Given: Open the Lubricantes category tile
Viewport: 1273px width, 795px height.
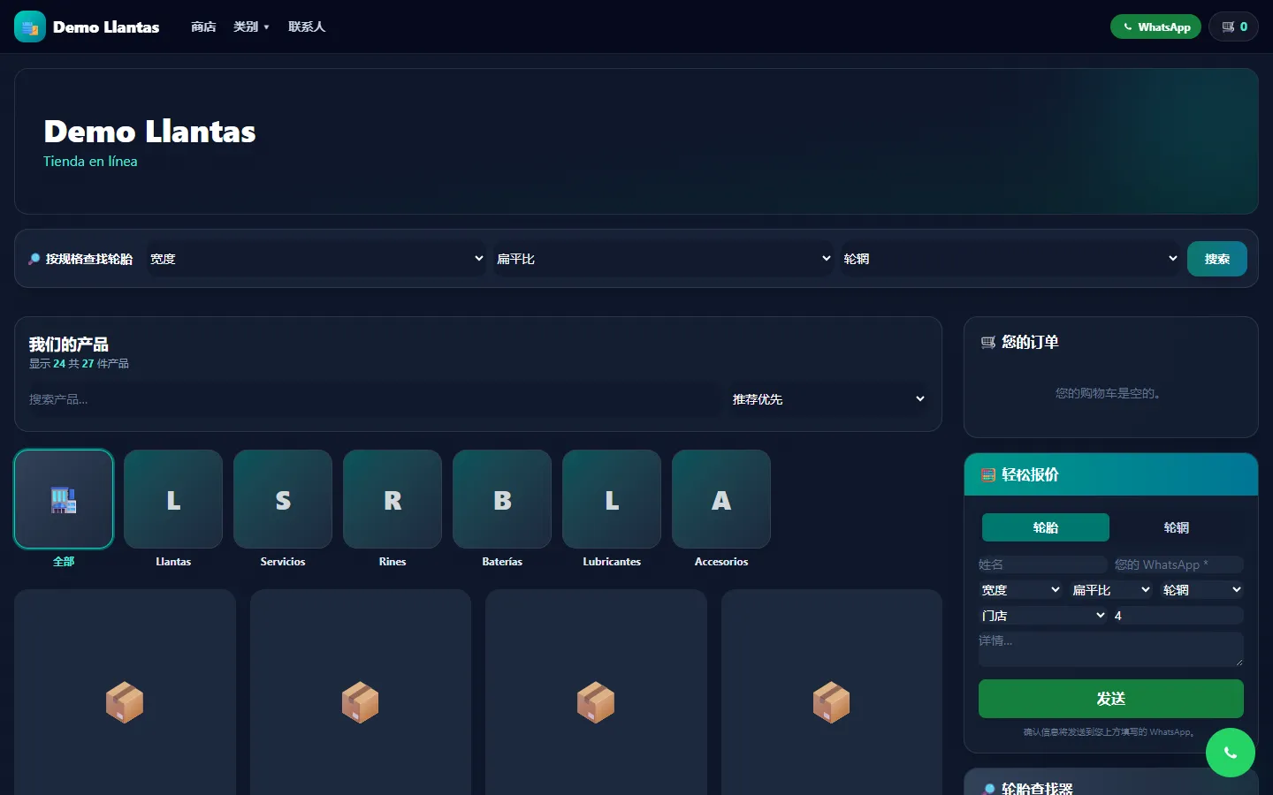Looking at the screenshot, I should 612,499.
